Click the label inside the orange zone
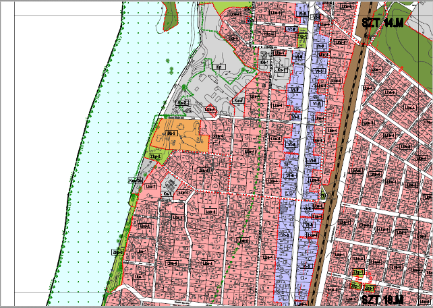The image size is (433, 308). pos(171,133)
